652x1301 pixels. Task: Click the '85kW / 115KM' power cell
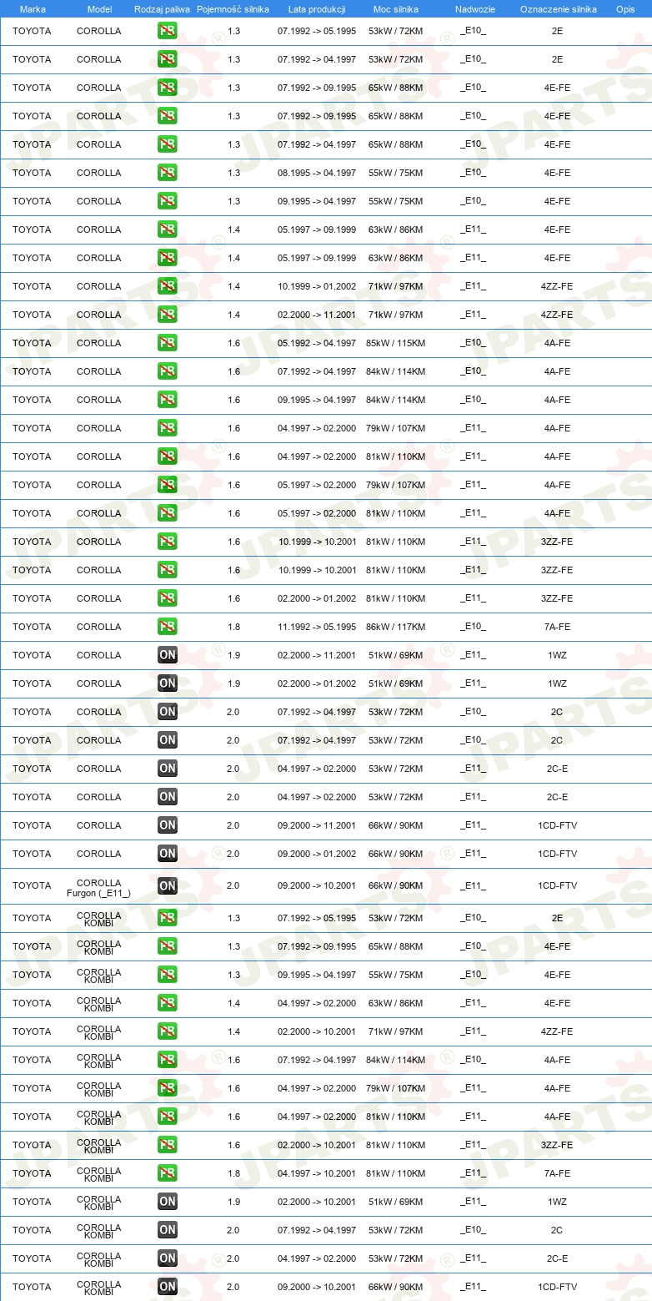pyautogui.click(x=395, y=343)
